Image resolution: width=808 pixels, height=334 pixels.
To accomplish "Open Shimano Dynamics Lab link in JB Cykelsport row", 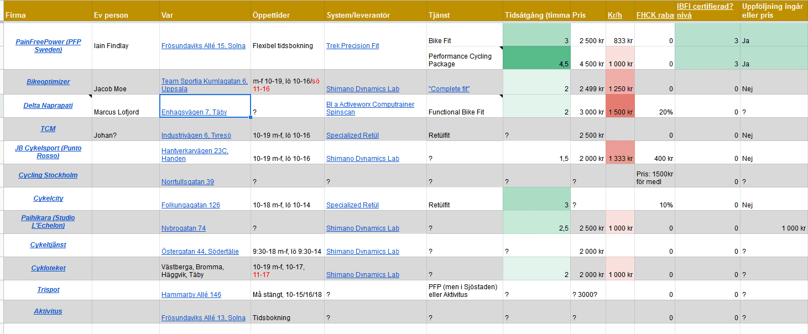I will click(x=363, y=159).
